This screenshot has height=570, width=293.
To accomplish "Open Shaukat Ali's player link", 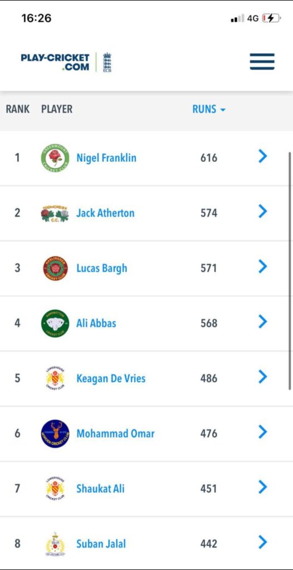I will 100,489.
